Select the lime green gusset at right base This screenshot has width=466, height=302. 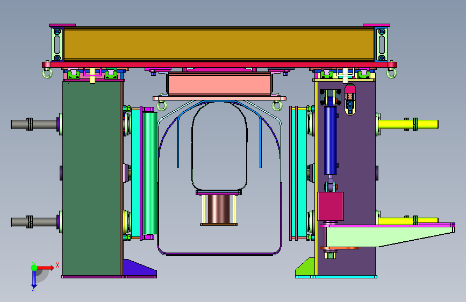point(305,267)
